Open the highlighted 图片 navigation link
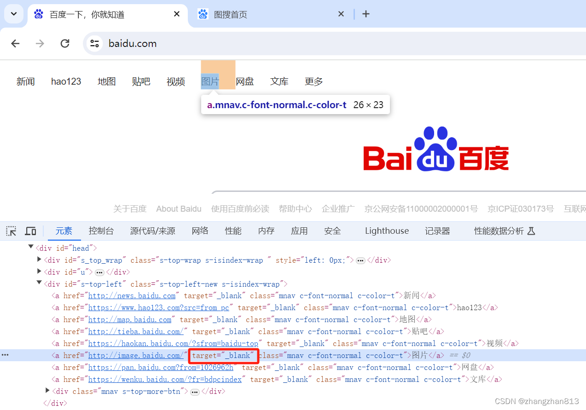Screen dimensions: 586x410 pos(210,81)
